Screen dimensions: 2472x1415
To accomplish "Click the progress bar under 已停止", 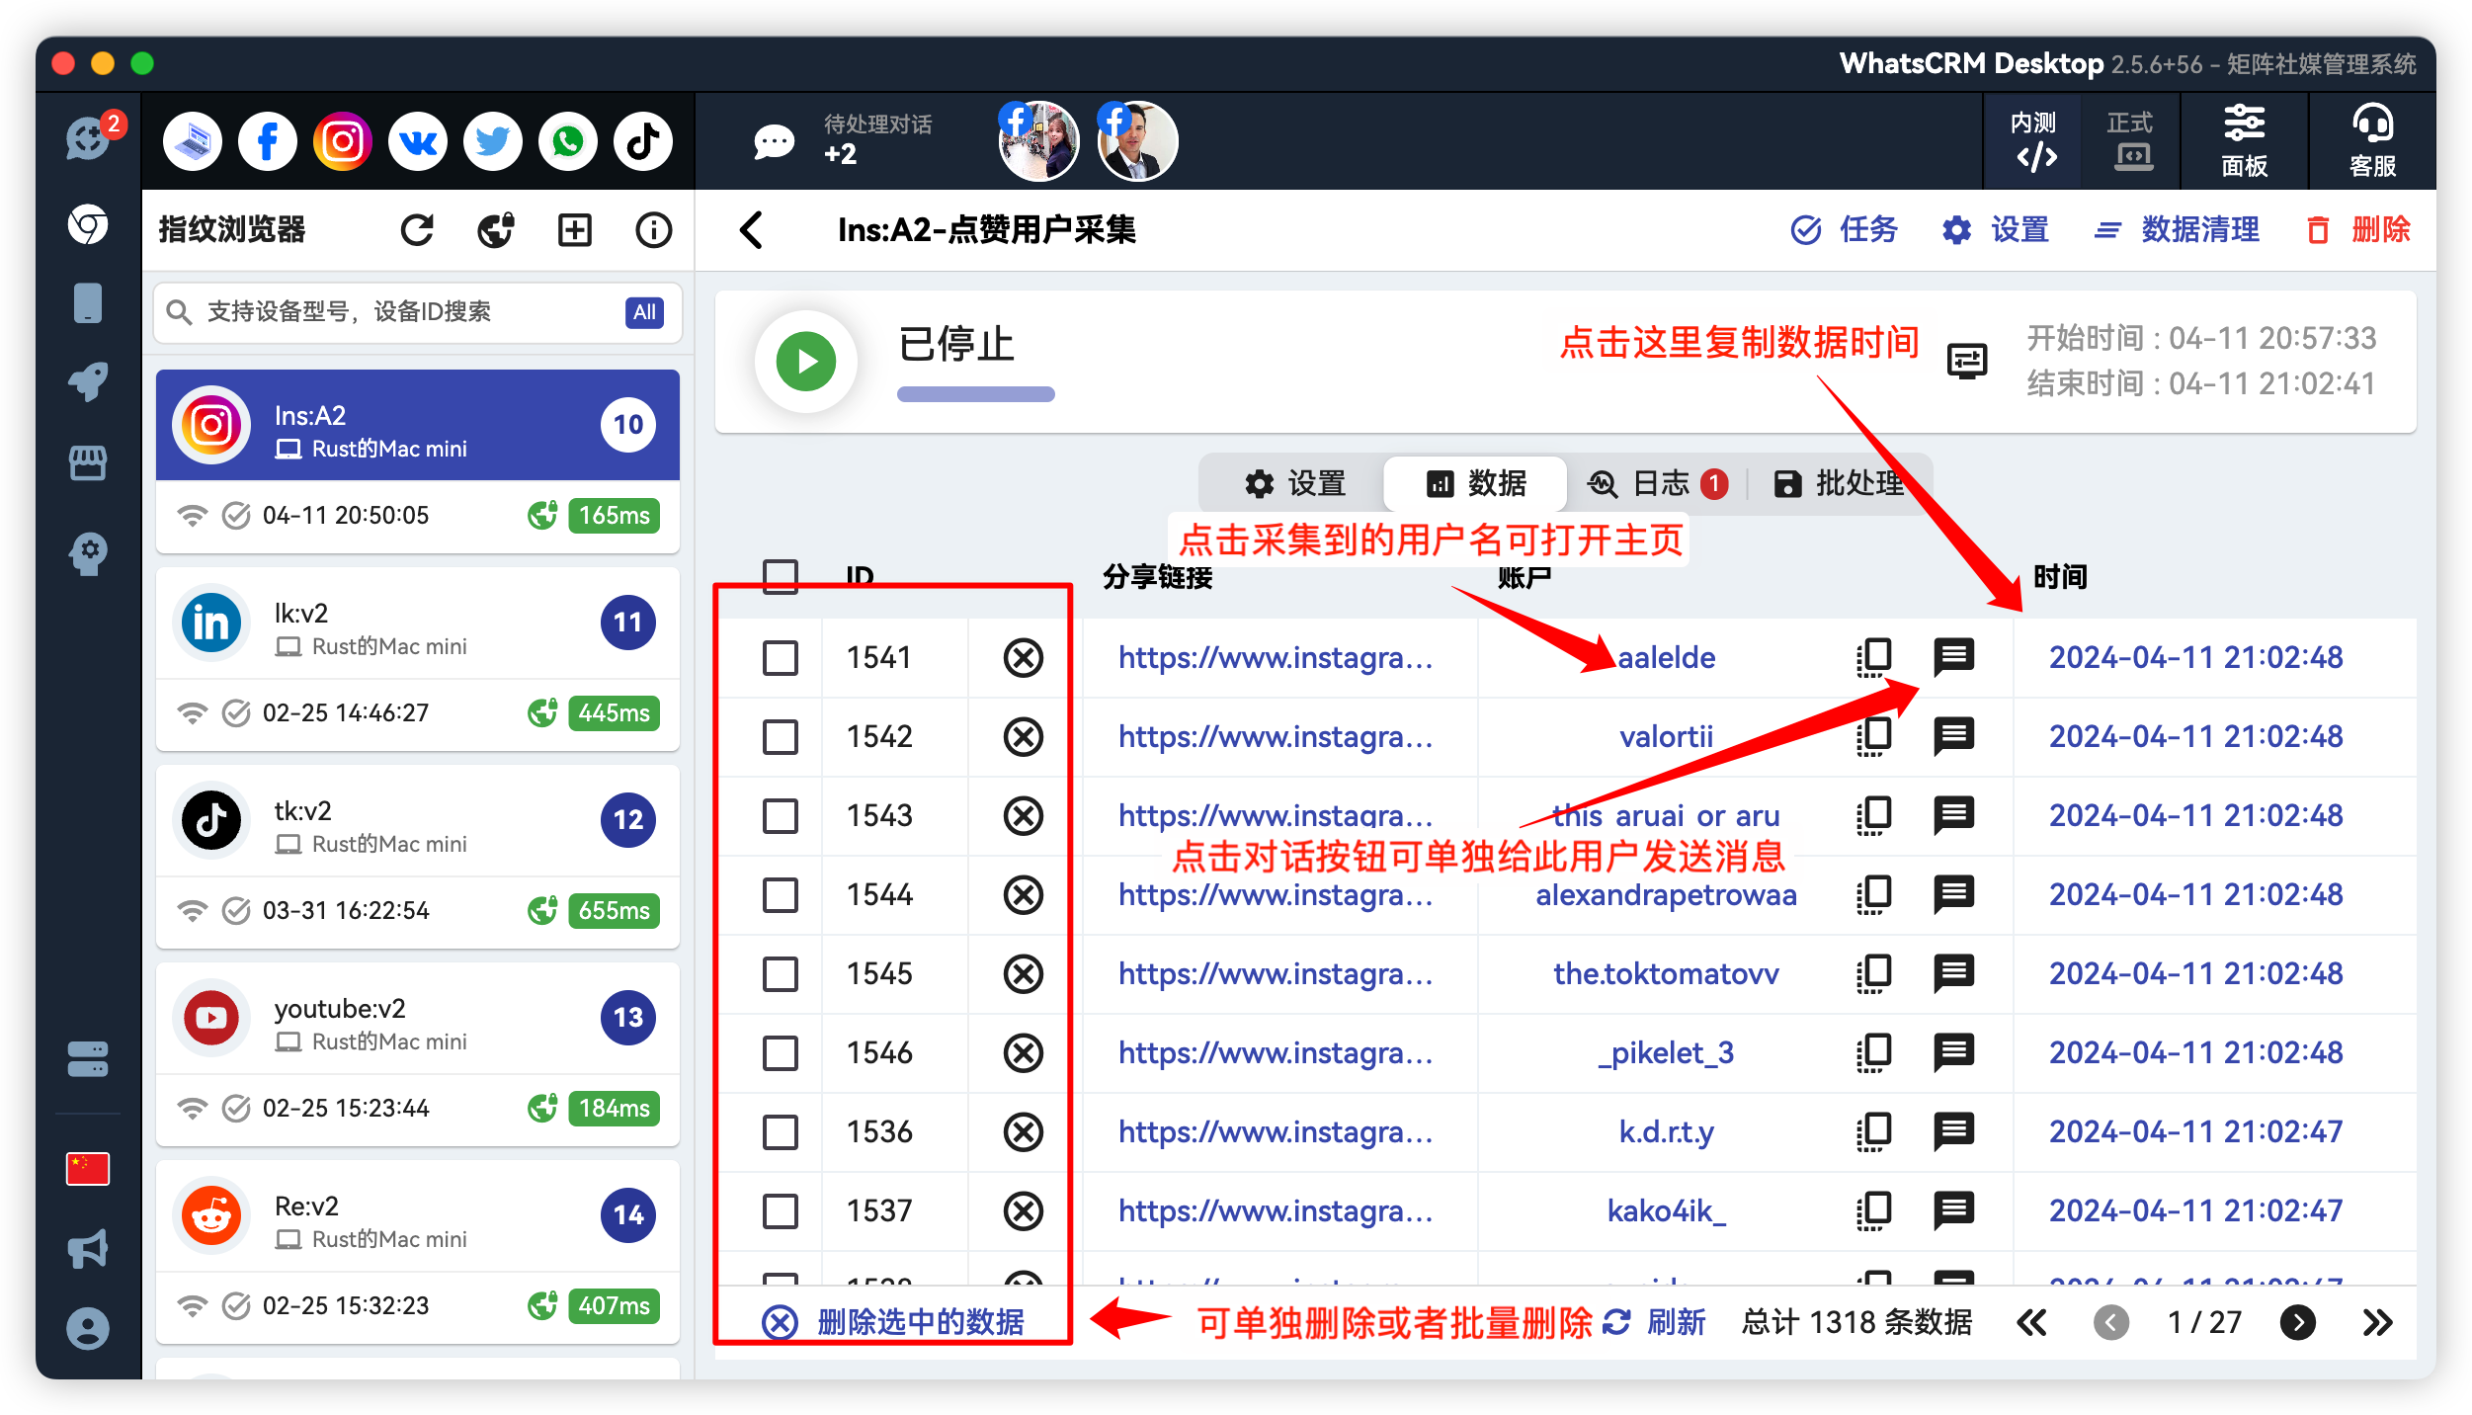I will click(975, 393).
